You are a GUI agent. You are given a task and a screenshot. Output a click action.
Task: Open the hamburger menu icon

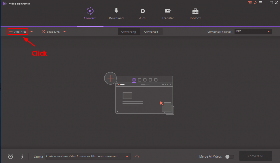pyautogui.click(x=260, y=3)
